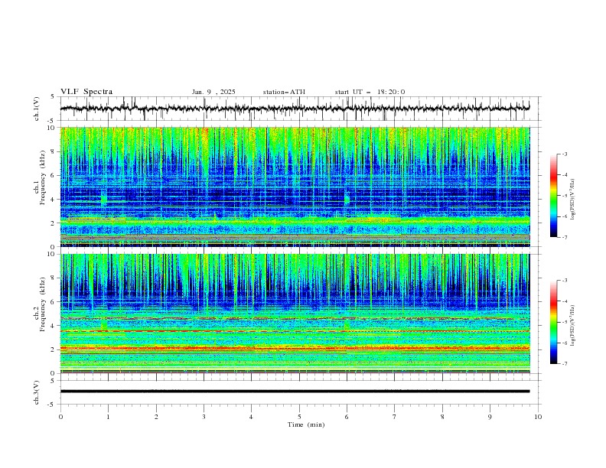Click the red 2 kHz band in ch.2 spectrogram
The width and height of the screenshot is (606, 468).
point(295,348)
